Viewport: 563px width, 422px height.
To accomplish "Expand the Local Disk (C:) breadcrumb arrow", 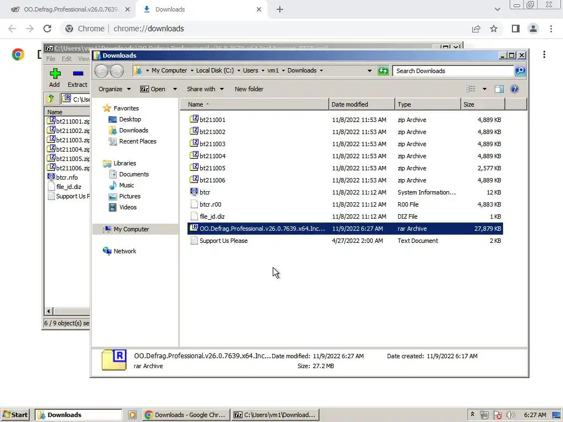I will [x=239, y=71].
